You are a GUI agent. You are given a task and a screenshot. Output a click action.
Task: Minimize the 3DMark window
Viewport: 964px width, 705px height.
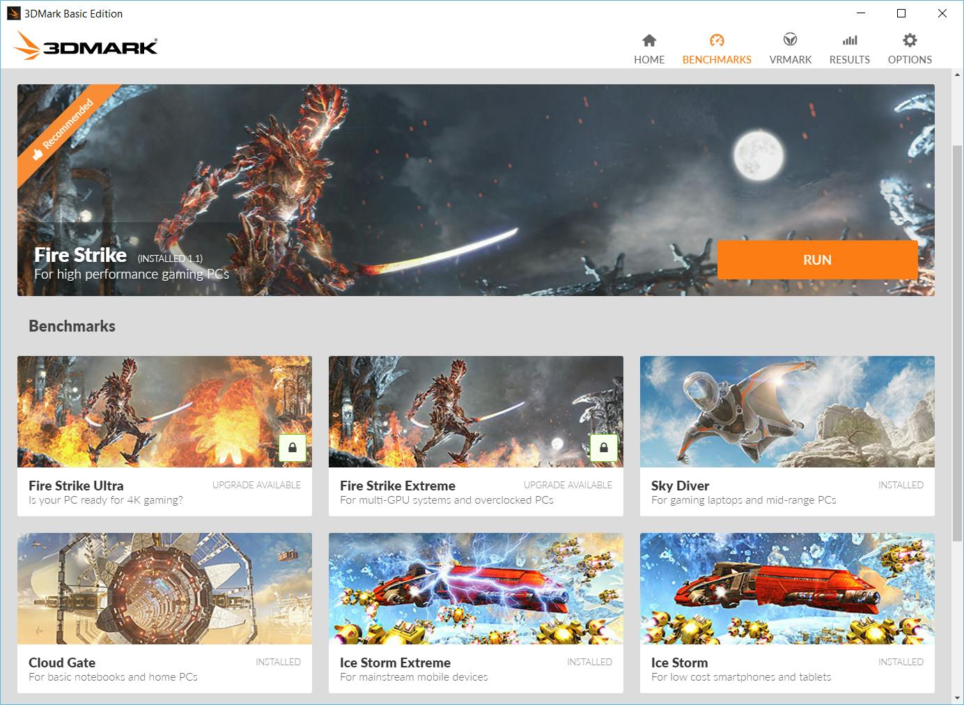[x=861, y=13]
